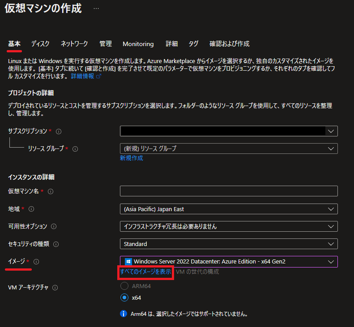Switch to the 基本 tab

click(x=14, y=44)
